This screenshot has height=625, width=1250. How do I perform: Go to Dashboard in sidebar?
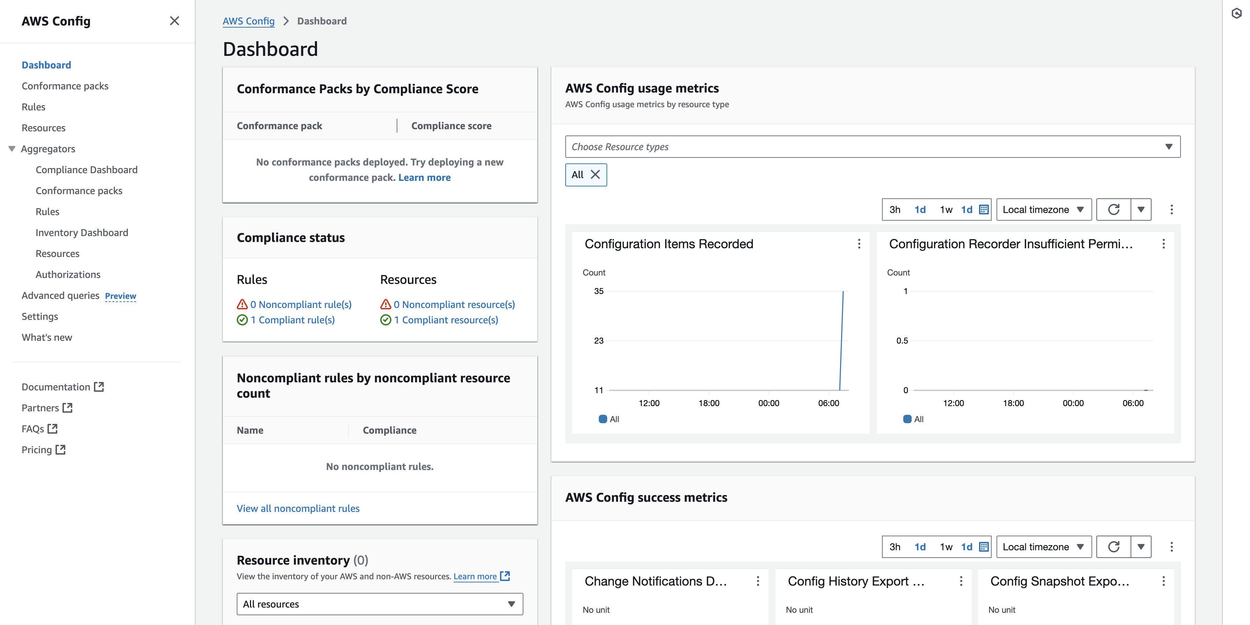coord(46,65)
